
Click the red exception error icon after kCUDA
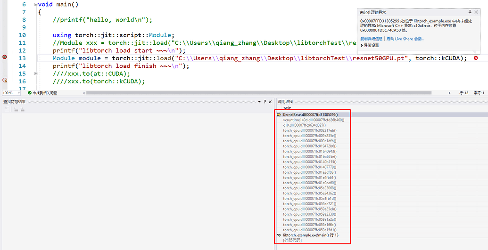(x=476, y=58)
